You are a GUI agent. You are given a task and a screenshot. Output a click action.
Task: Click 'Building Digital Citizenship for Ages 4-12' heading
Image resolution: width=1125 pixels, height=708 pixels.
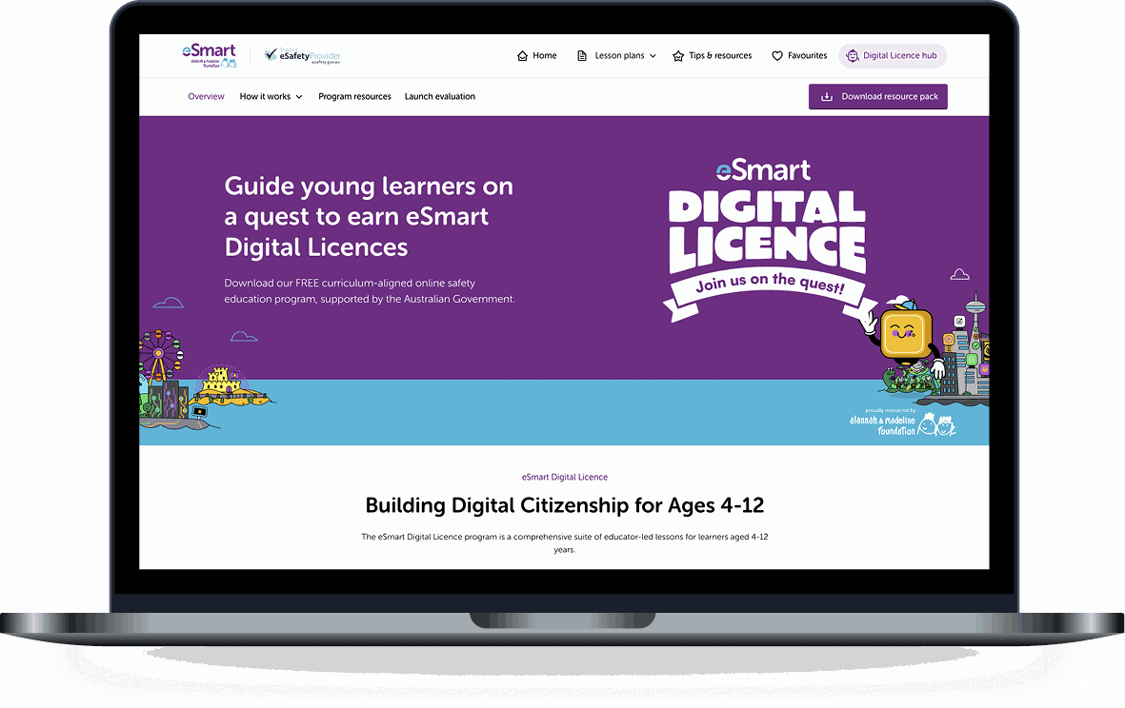tap(565, 506)
